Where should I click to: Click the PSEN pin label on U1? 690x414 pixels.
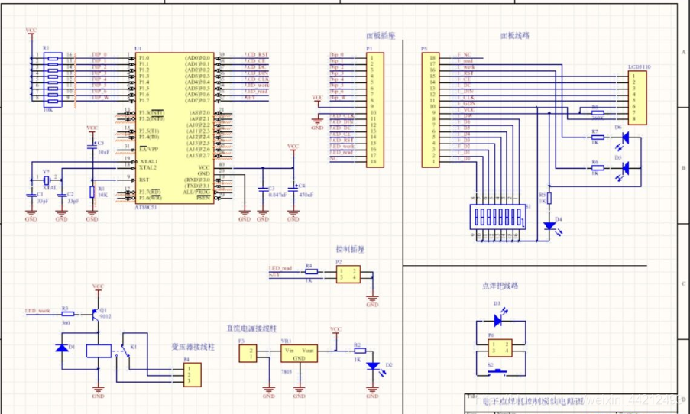[x=203, y=198]
